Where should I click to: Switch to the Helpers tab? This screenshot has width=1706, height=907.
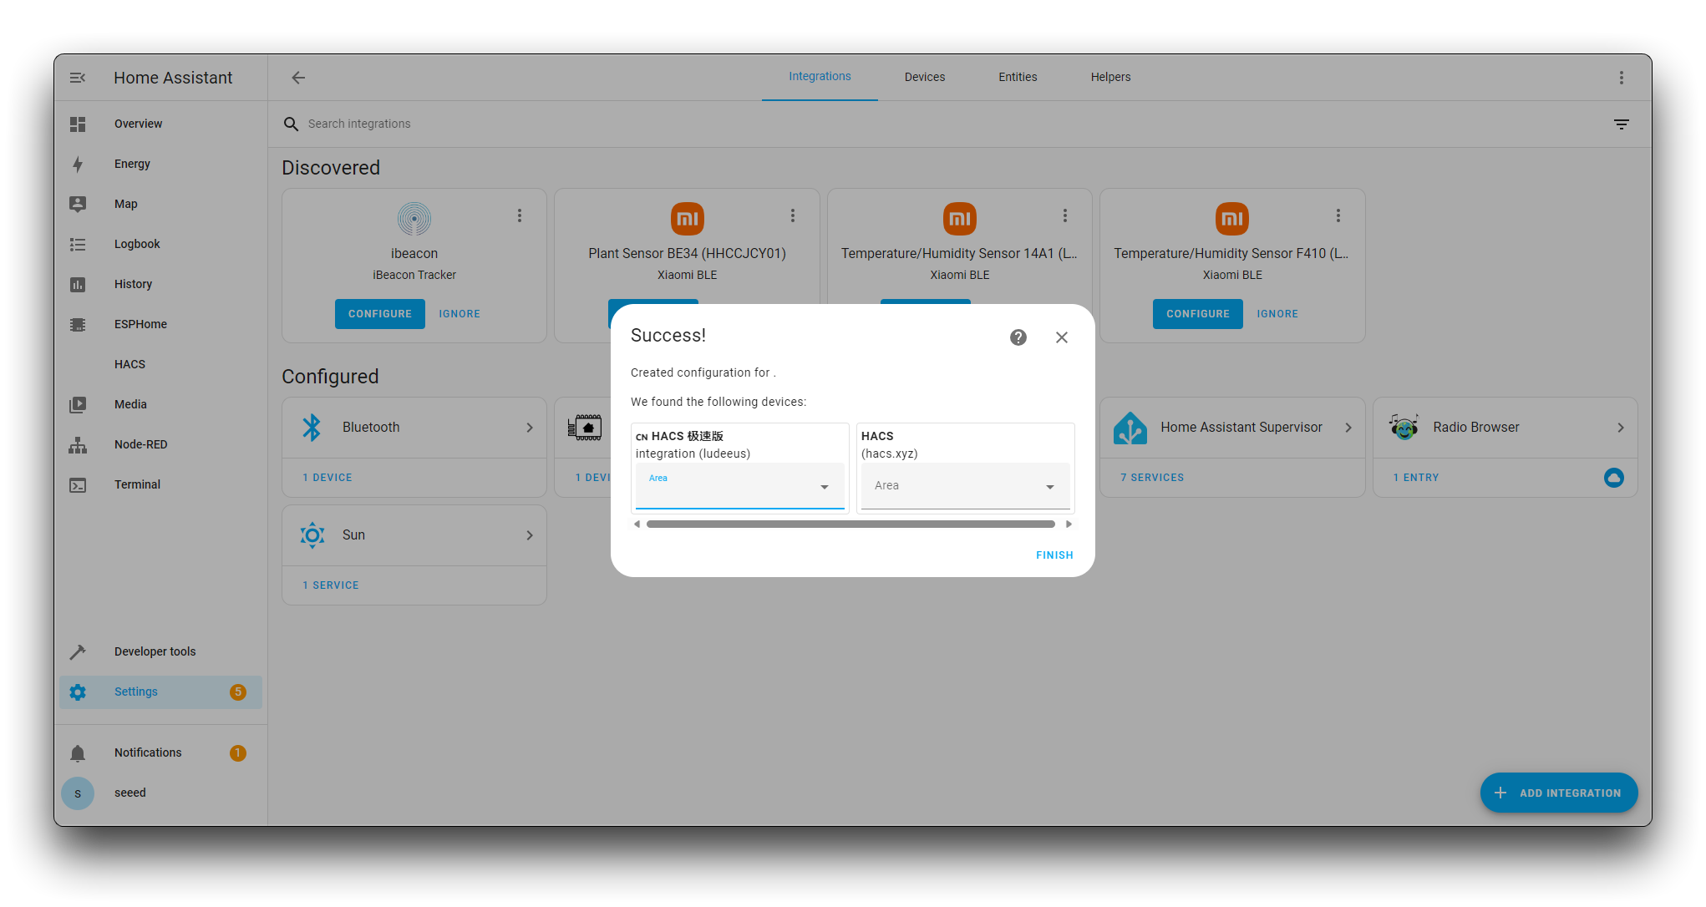pos(1109,77)
